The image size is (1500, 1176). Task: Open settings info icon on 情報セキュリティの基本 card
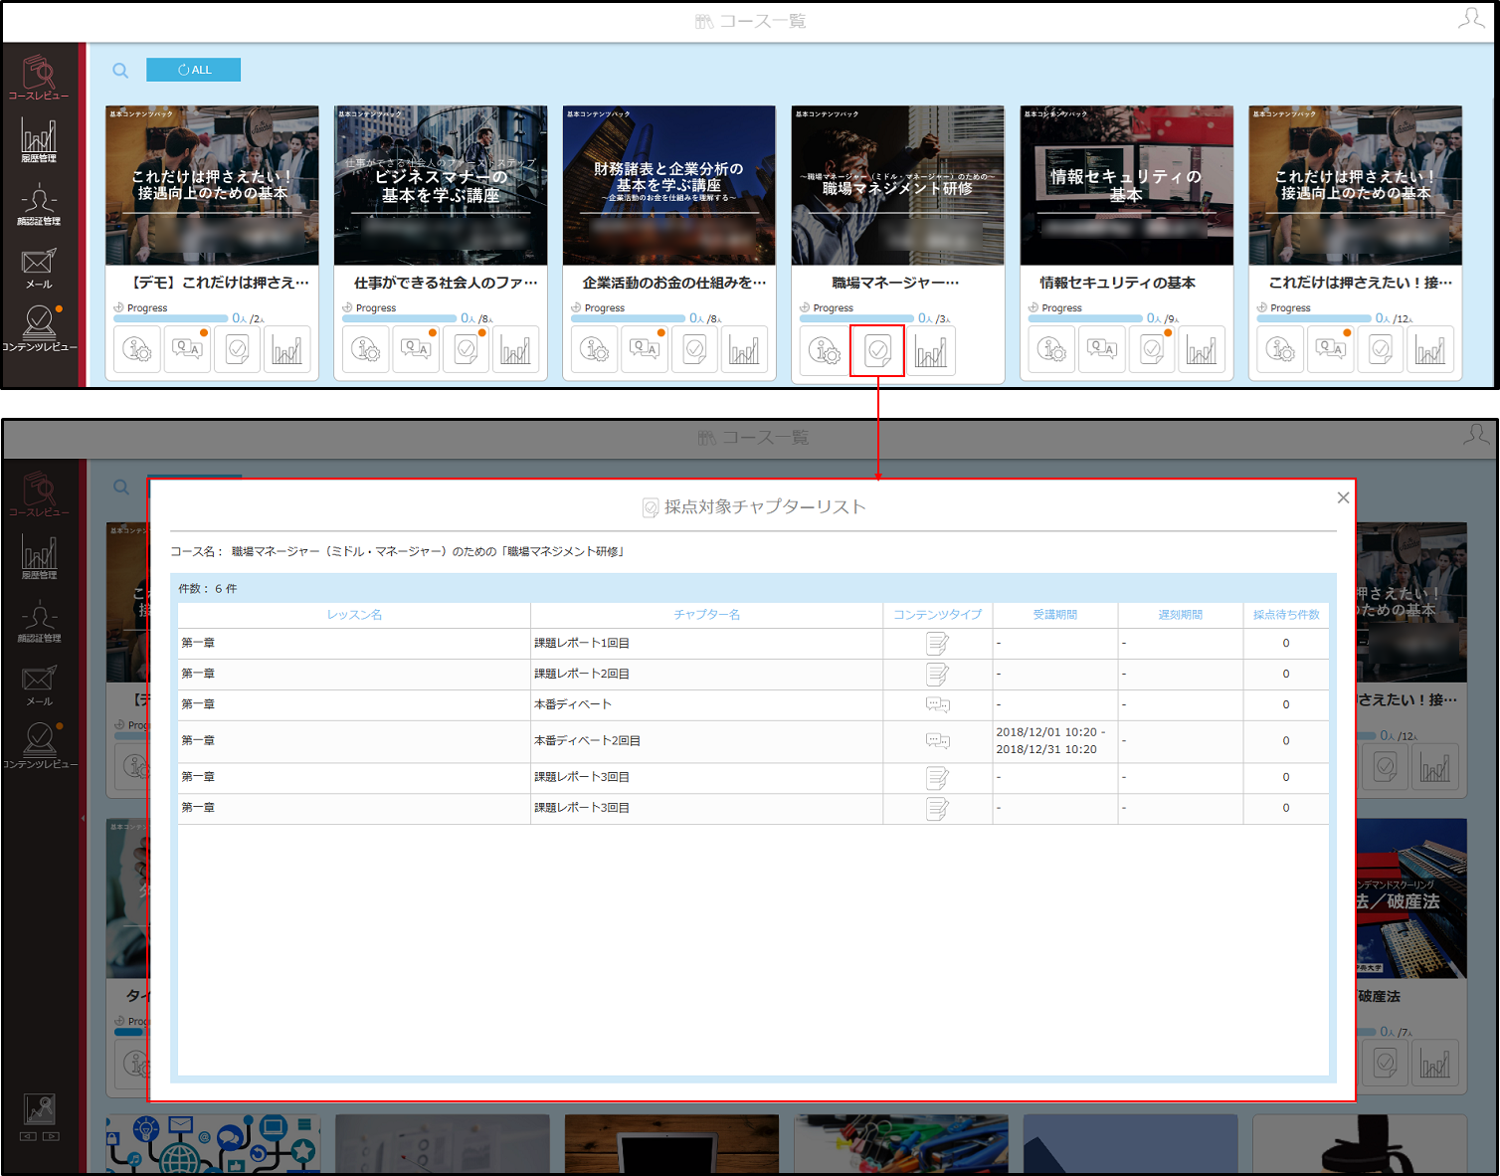pos(1051,349)
